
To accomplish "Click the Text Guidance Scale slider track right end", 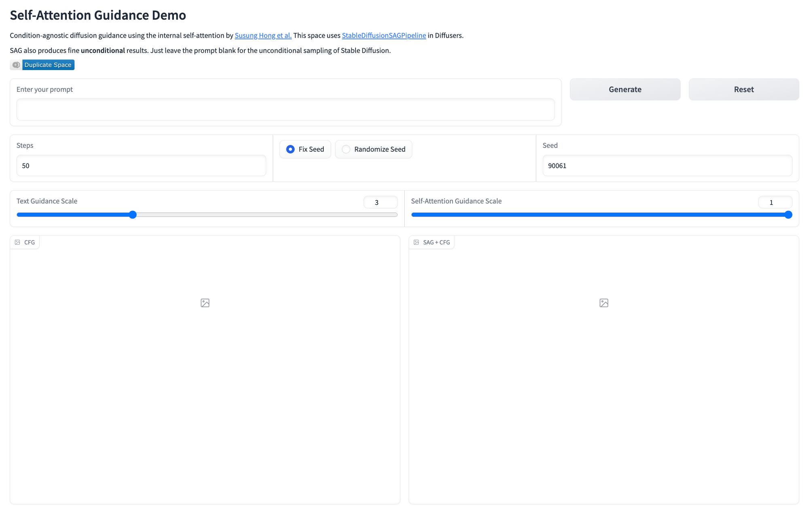I will point(394,215).
